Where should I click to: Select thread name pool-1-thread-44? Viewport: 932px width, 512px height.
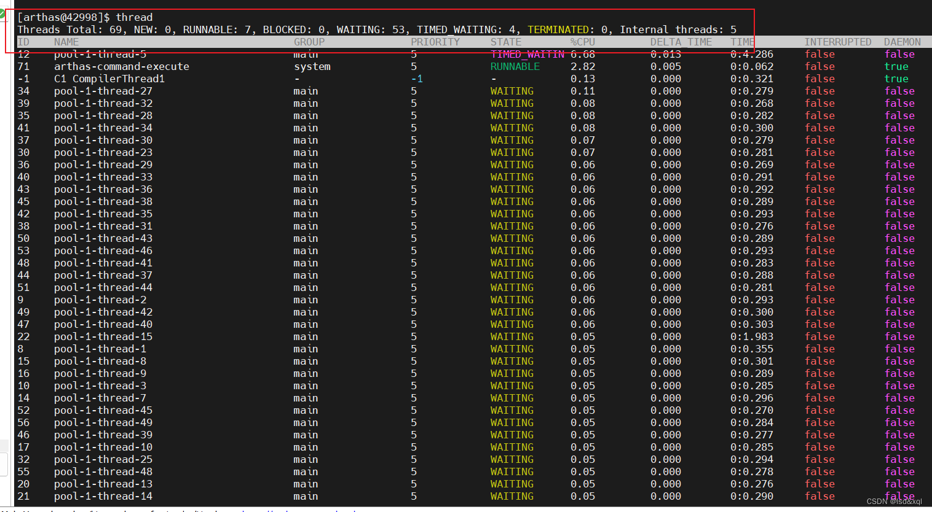coord(103,287)
